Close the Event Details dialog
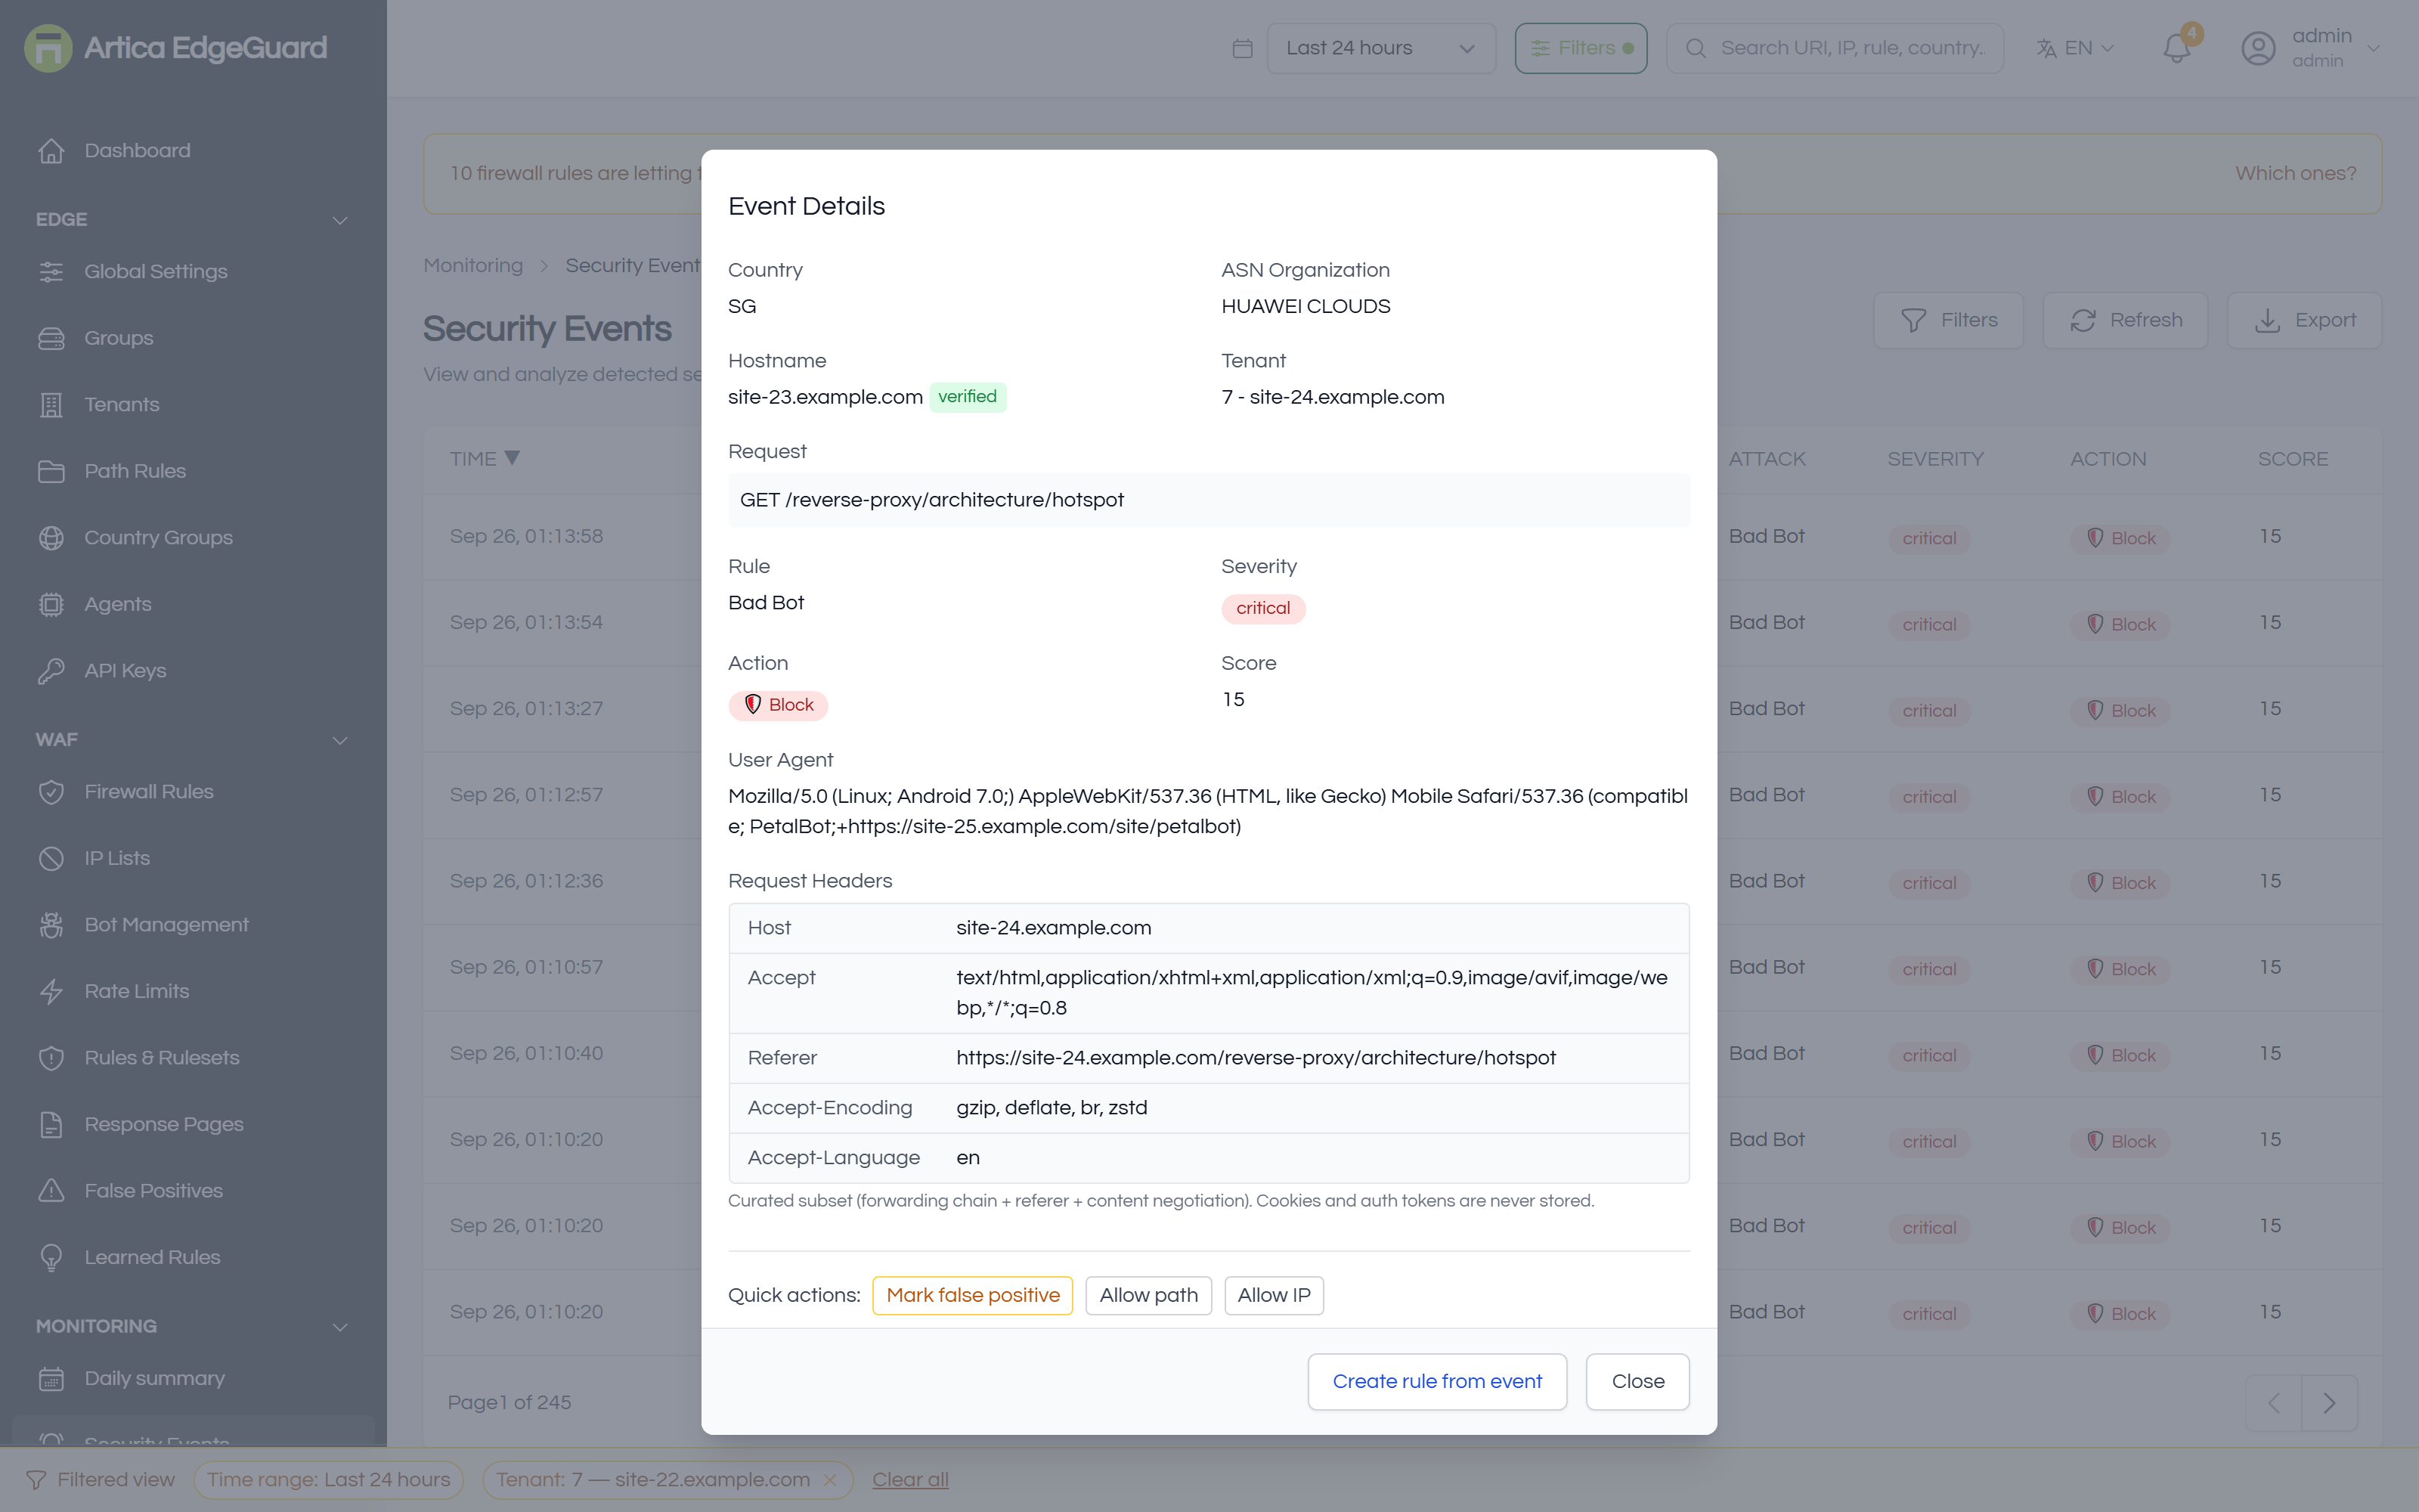This screenshot has height=1512, width=2419. (x=1637, y=1381)
